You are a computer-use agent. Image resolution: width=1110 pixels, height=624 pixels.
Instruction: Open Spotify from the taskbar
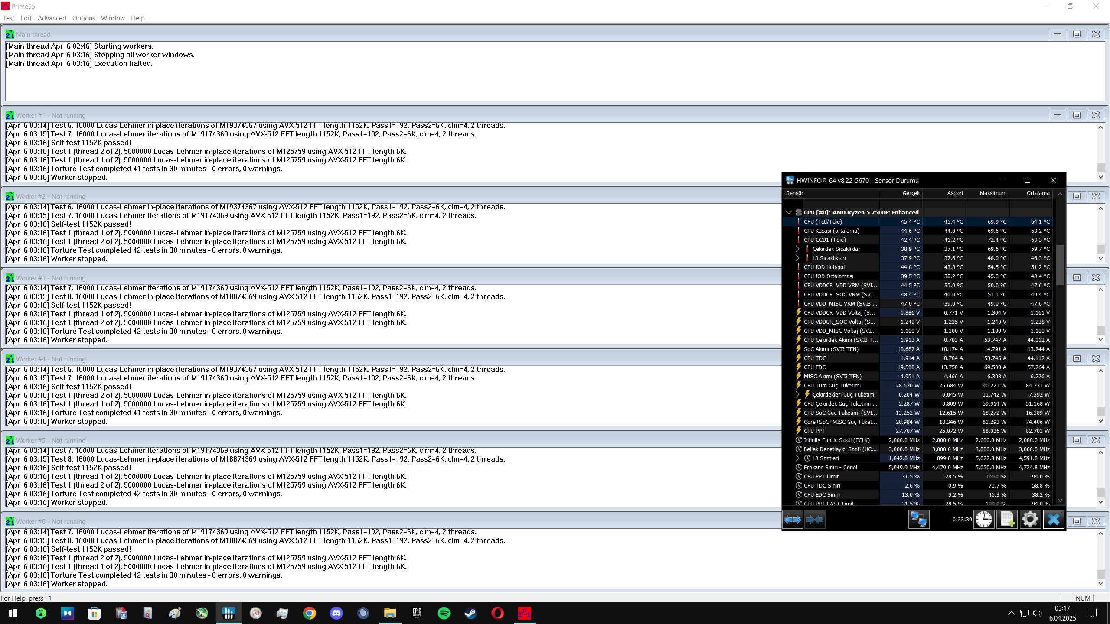pyautogui.click(x=444, y=613)
